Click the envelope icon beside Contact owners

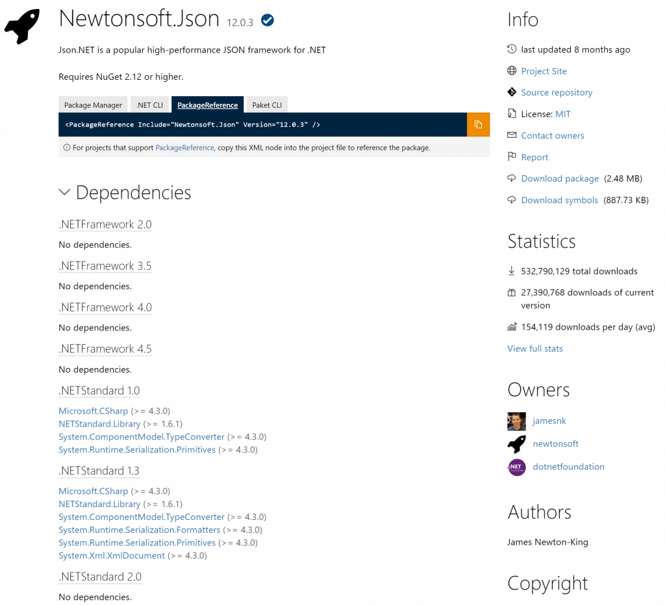pos(512,135)
